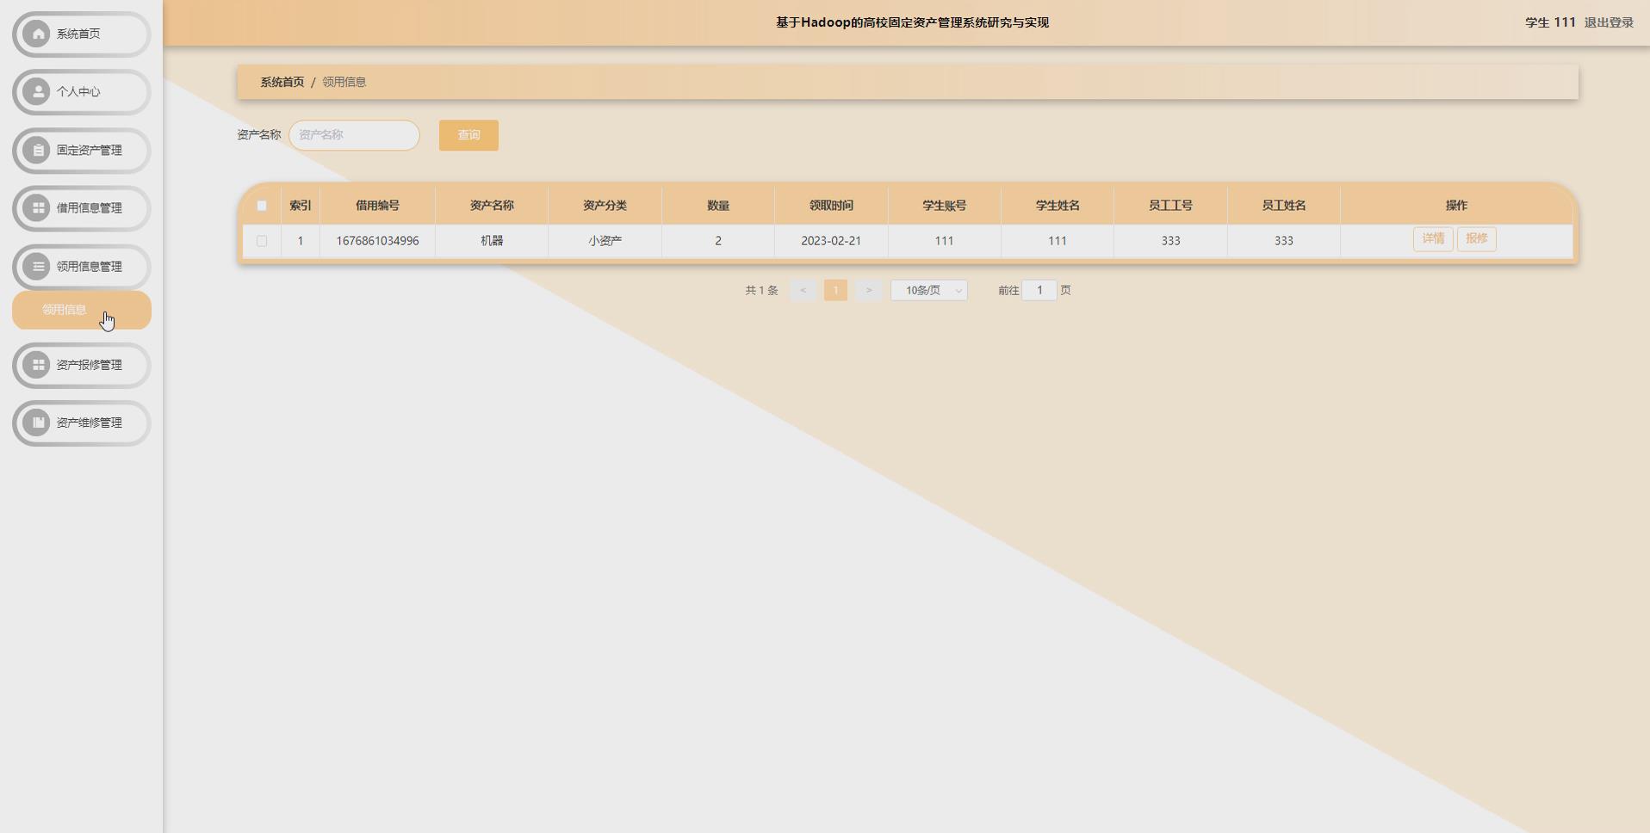
Task: Open 资产报修管理 via its icon
Action: click(x=36, y=365)
